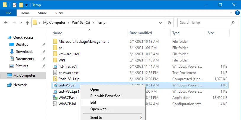Click the Back navigation arrow
241x120 pixels.
tap(7, 23)
